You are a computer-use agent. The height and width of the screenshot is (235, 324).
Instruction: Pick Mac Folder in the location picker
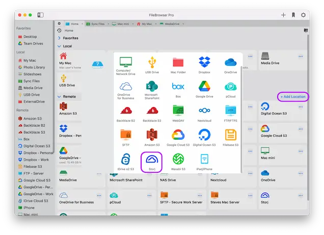[x=178, y=65]
